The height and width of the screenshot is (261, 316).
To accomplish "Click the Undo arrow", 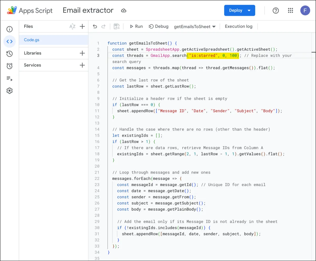I will pos(95,26).
